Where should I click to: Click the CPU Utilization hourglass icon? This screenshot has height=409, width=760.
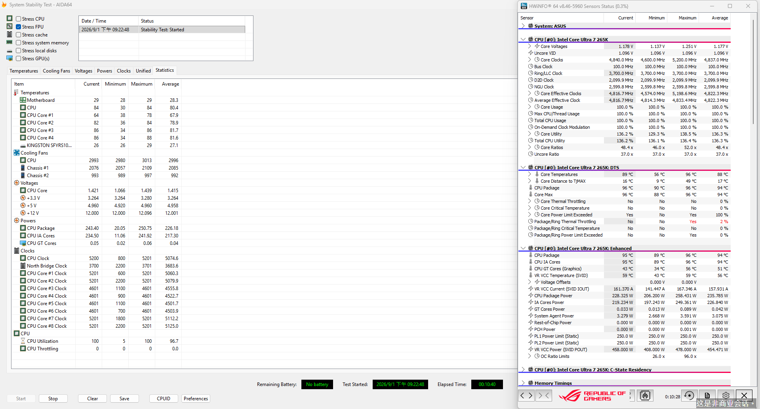point(23,341)
